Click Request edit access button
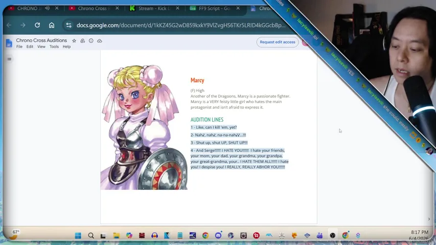The width and height of the screenshot is (436, 245). tap(277, 42)
